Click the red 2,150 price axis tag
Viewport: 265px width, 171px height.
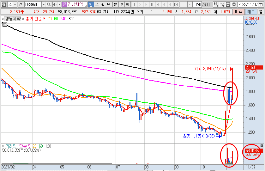coord(253,67)
